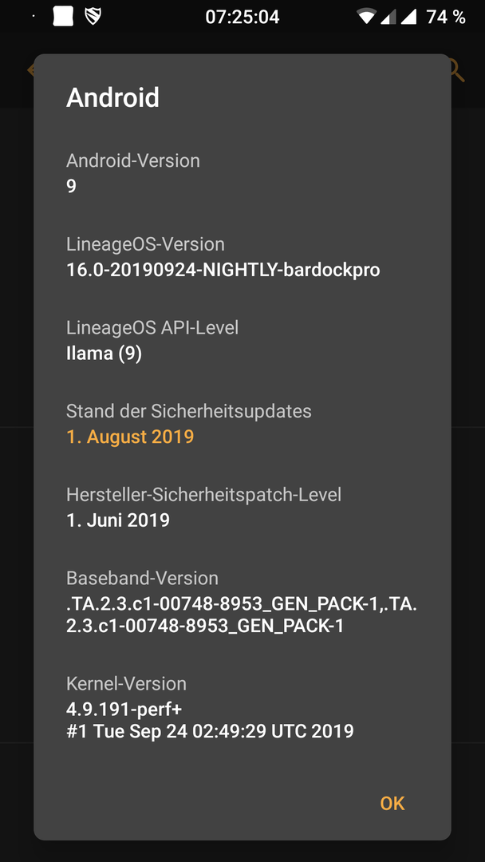485x862 pixels.
Task: Tap the LineageOS-Version 16.0 nightly value
Action: pos(223,270)
